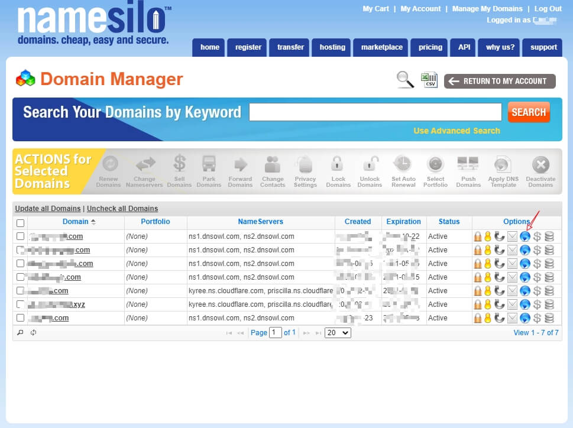573x428 pixels.
Task: Open the My Cart link
Action: coord(375,9)
